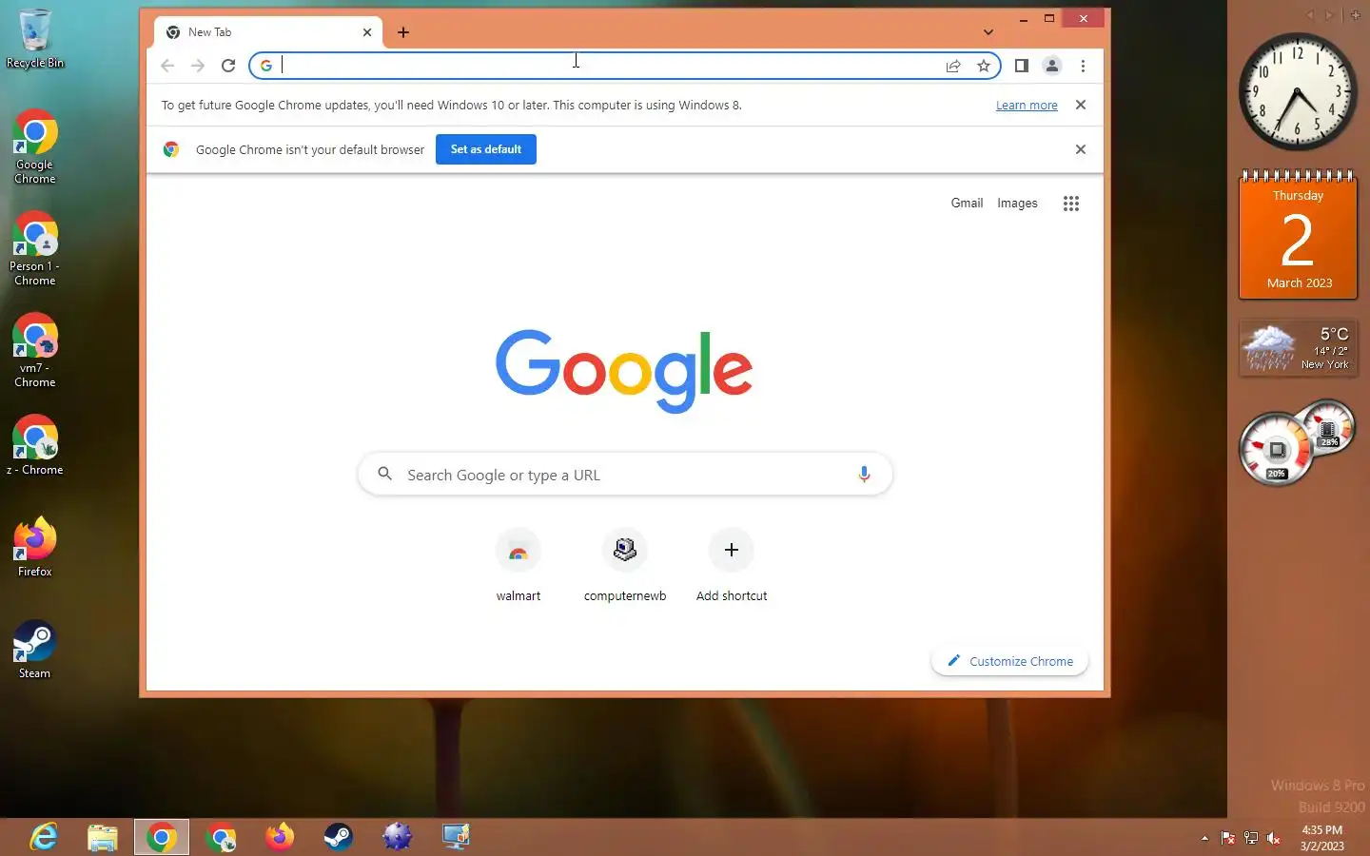Open Firefox from the taskbar

pos(280,837)
